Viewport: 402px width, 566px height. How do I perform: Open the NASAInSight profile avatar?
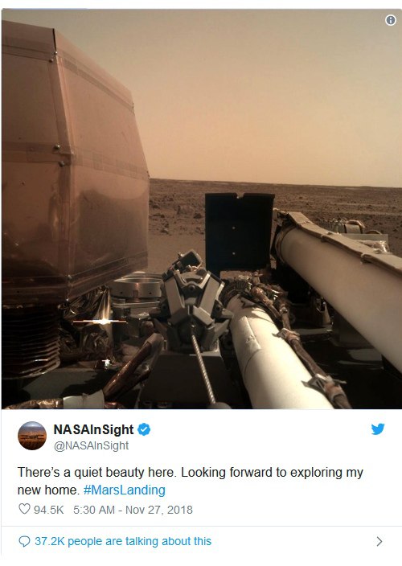[x=32, y=436]
